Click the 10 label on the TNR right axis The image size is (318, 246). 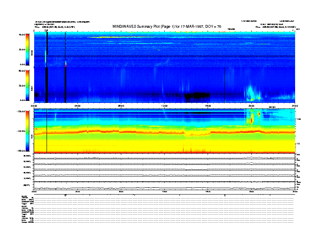[x=298, y=144]
